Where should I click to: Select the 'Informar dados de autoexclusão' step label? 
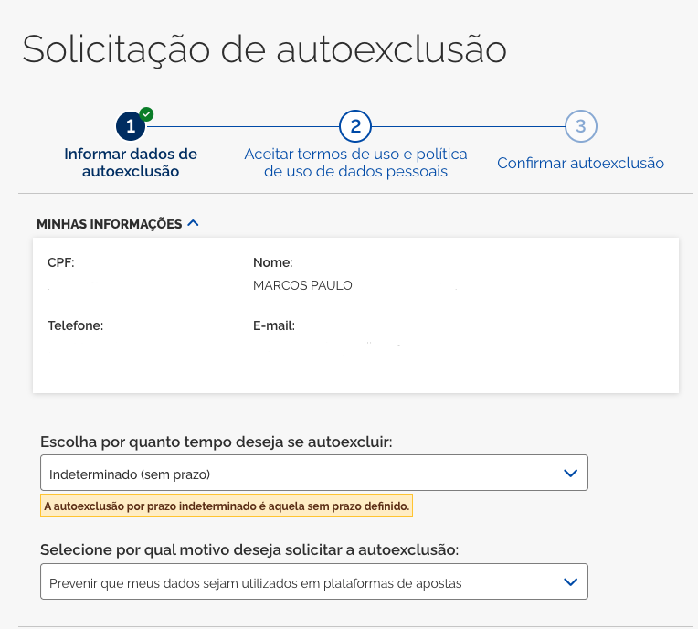pyautogui.click(x=131, y=163)
